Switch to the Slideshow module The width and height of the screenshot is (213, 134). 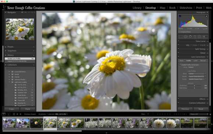pyautogui.click(x=186, y=8)
